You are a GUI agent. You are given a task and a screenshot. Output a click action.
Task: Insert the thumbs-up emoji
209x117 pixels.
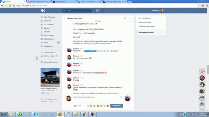pos(88,106)
